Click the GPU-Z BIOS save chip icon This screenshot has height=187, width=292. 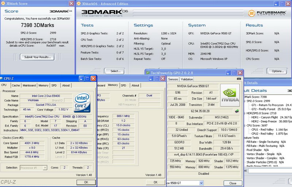[237, 111]
